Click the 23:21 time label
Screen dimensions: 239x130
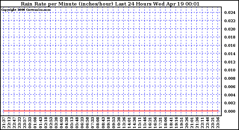pos(212,123)
